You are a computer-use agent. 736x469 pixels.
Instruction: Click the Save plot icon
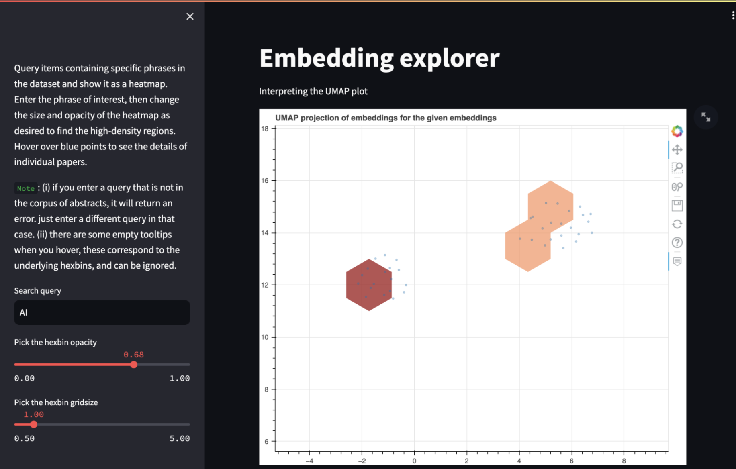(x=677, y=206)
